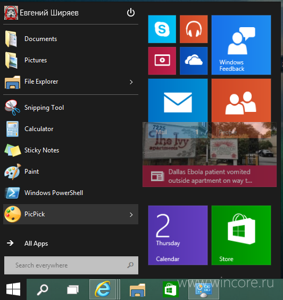Launch Sticky Notes

click(x=71, y=150)
